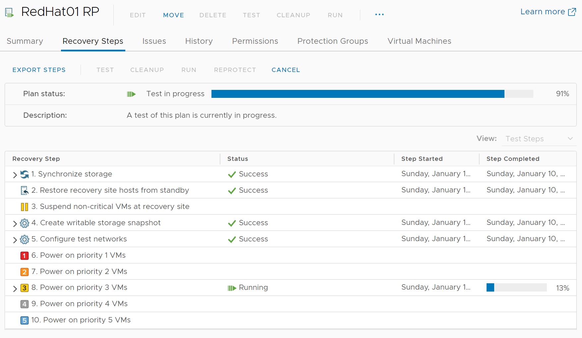Open the View Test Steps dropdown
Screen dimensions: 582x338
coord(539,139)
